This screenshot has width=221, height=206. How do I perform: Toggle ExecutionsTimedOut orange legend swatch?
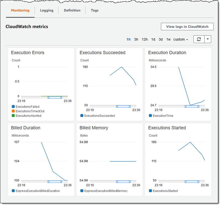pyautogui.click(x=13, y=111)
